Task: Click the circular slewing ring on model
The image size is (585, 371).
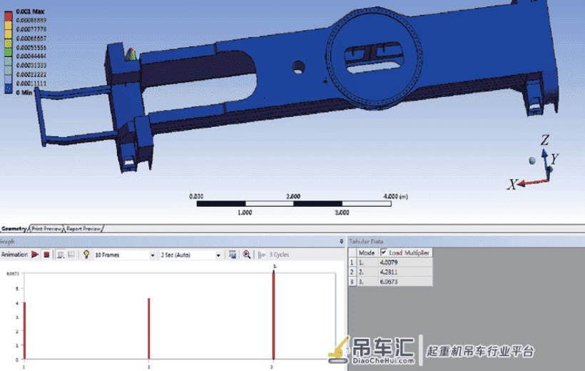Action: pos(375,59)
